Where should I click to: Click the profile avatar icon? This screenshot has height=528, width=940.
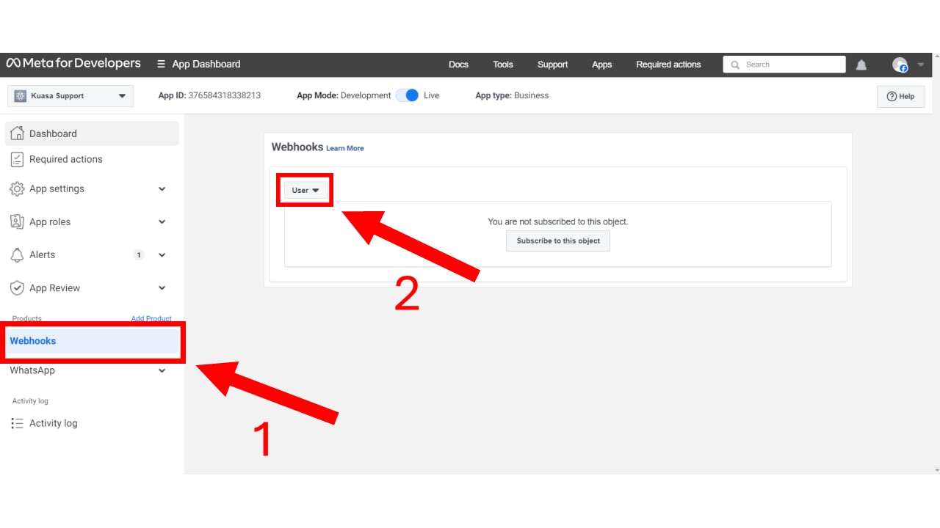900,65
